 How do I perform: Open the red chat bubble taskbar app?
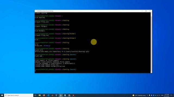(73, 95)
